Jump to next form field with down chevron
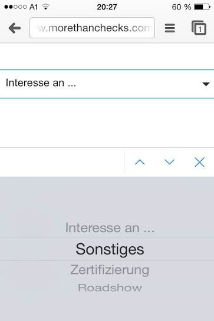Image resolution: width=214 pixels, height=321 pixels. pyautogui.click(x=170, y=162)
